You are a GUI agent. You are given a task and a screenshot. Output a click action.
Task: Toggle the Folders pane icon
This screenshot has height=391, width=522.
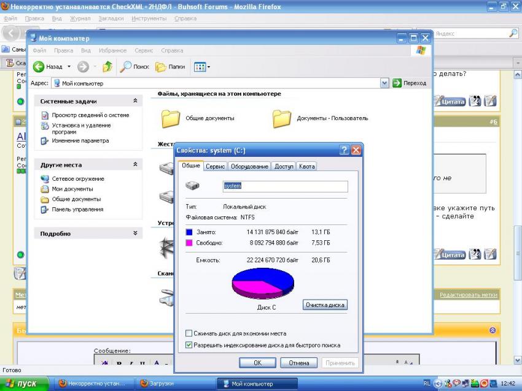click(161, 67)
